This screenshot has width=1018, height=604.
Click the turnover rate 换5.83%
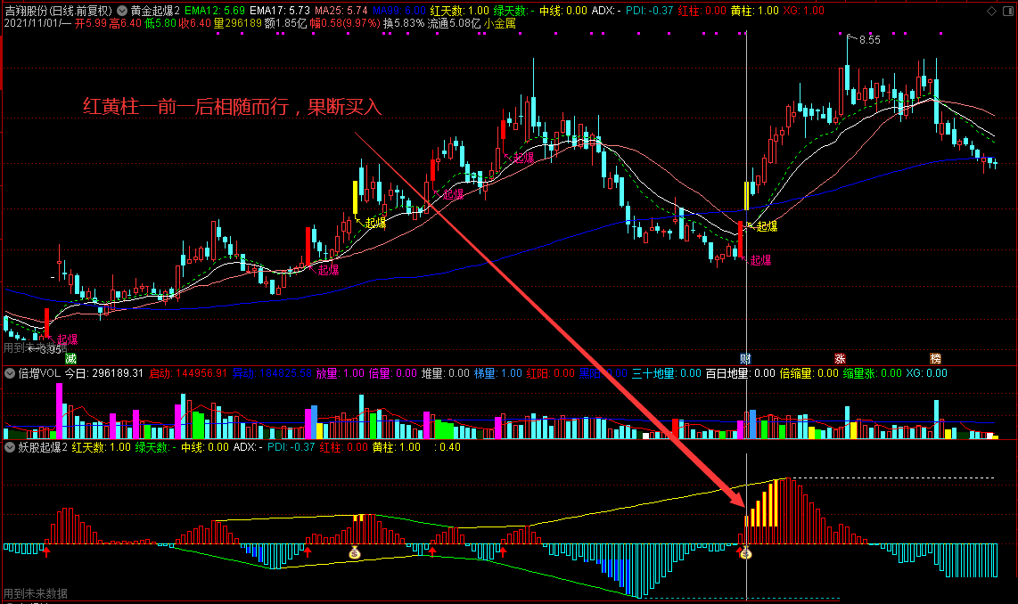click(x=404, y=23)
